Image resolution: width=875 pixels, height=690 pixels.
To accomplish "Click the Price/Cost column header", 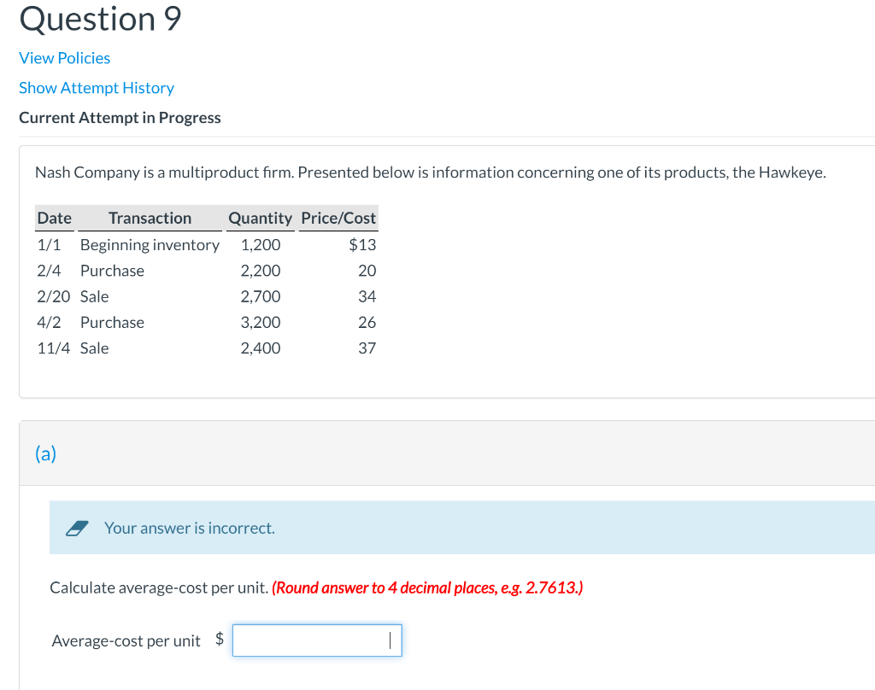I will (338, 218).
